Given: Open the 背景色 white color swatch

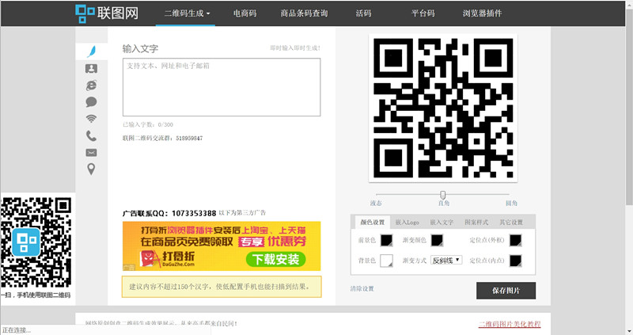Looking at the screenshot, I should (386, 261).
